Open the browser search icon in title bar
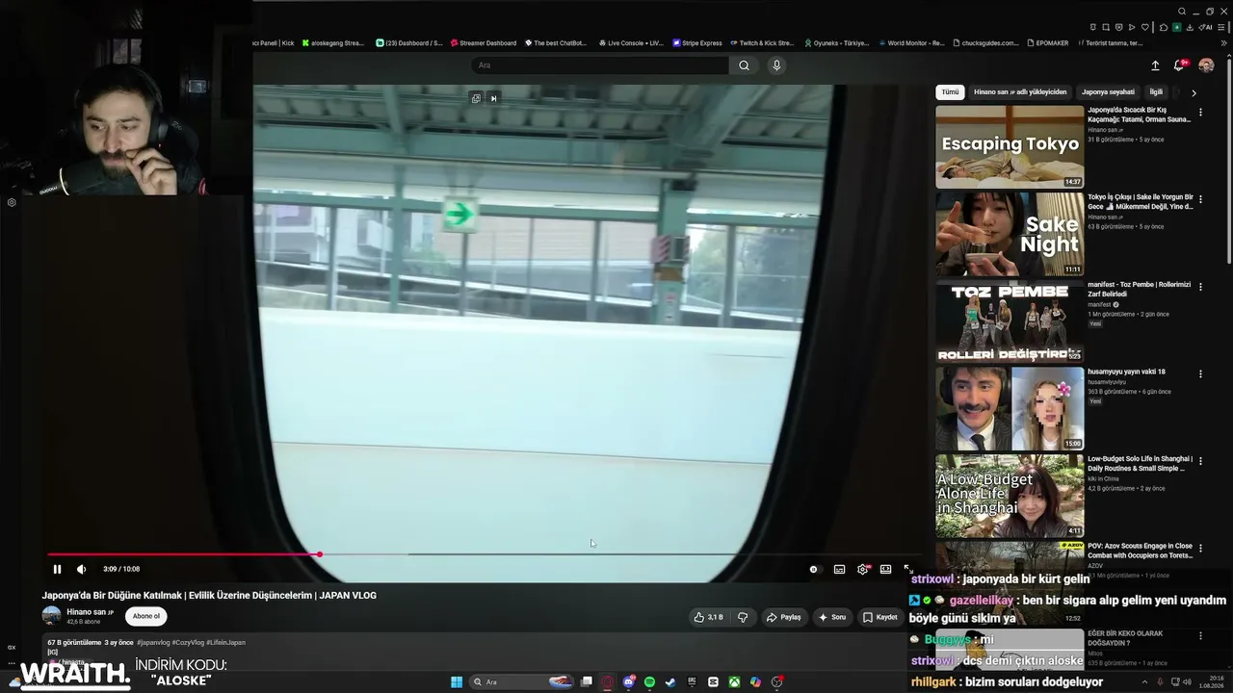1233x693 pixels. pyautogui.click(x=1182, y=12)
